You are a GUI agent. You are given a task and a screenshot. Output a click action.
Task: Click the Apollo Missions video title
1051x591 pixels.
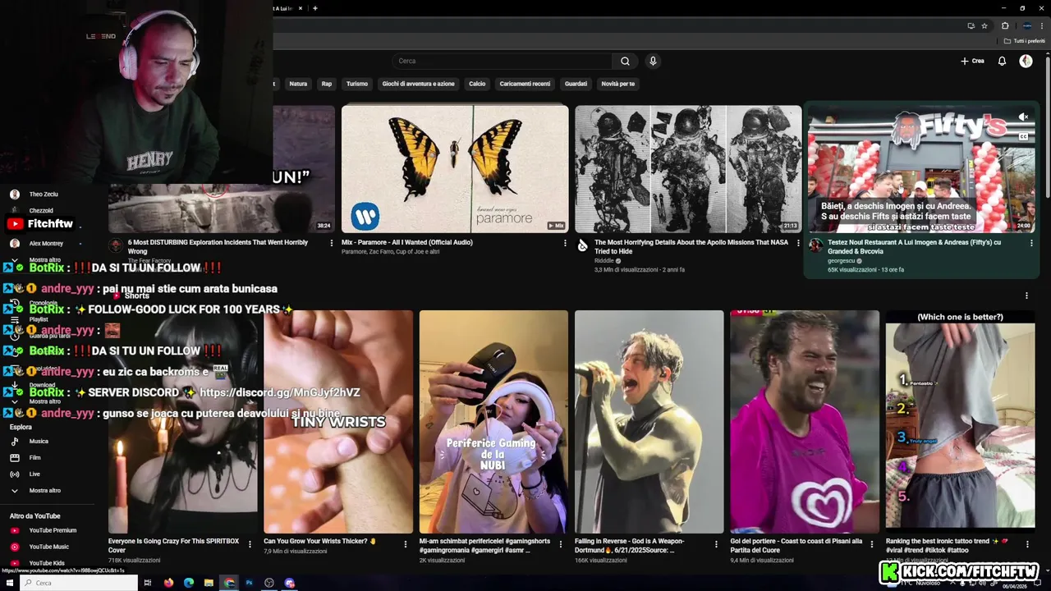[691, 247]
